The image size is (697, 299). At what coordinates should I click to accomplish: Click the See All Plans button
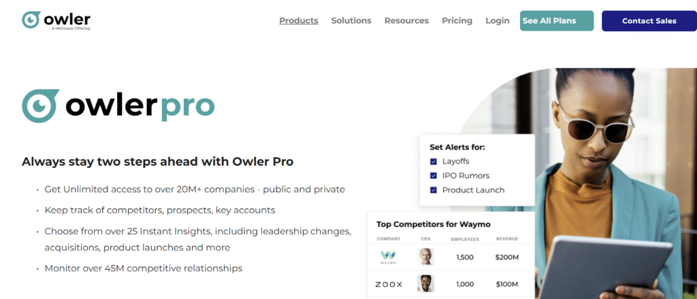(557, 21)
